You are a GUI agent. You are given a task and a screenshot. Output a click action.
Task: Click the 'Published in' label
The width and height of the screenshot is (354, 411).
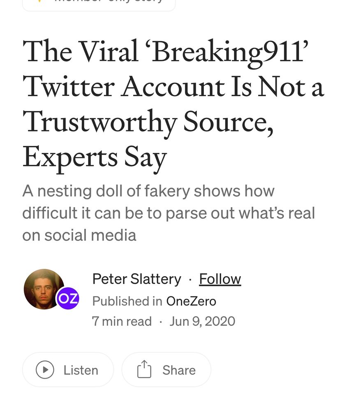[x=127, y=301]
